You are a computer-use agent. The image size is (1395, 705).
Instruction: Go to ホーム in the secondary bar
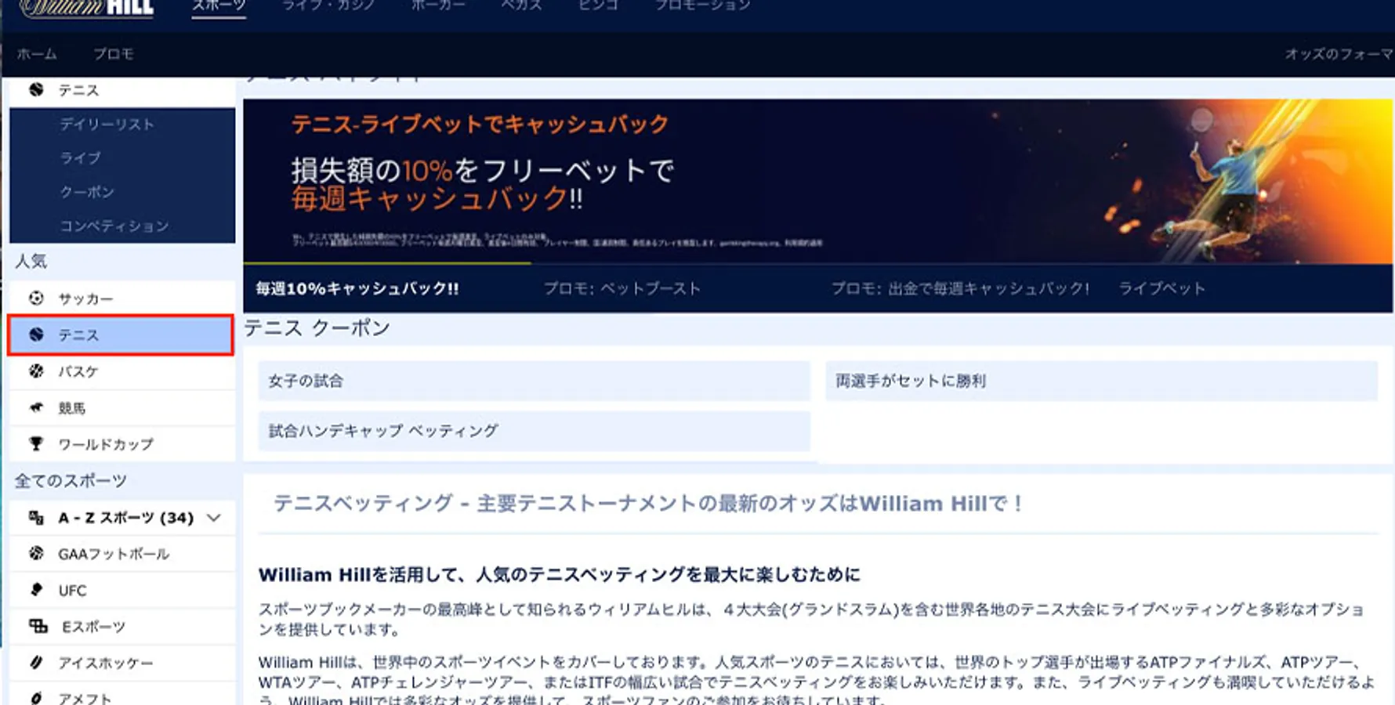[x=37, y=54]
